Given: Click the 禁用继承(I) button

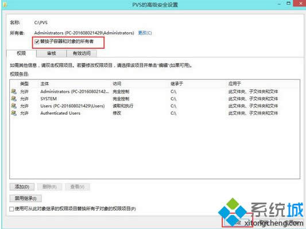Looking at the screenshot, I should coord(26,199).
